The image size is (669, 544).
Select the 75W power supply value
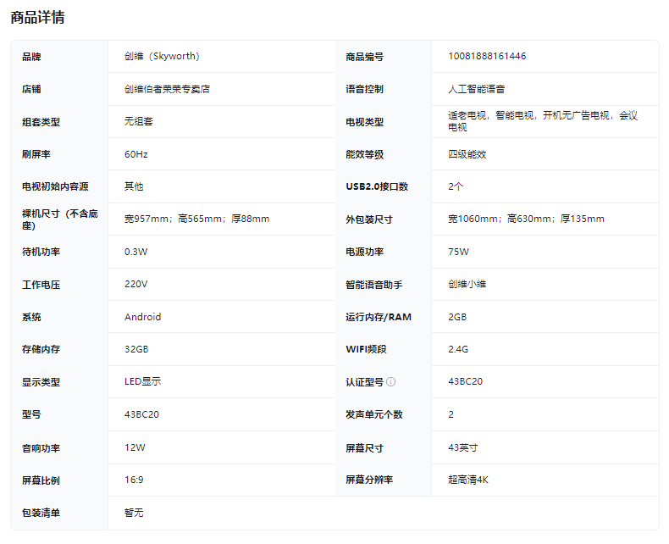pos(458,252)
